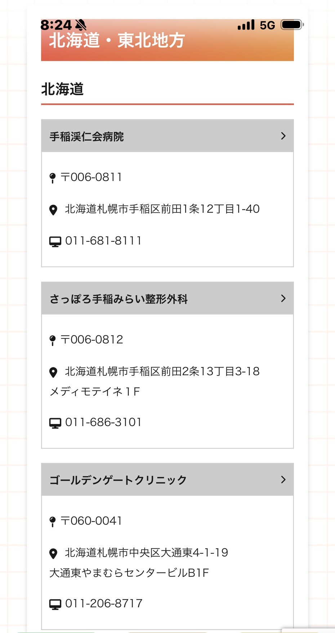335x633 pixels.
Task: Open the ゴールデンゲートクリニック clinic title
Action: [118, 480]
